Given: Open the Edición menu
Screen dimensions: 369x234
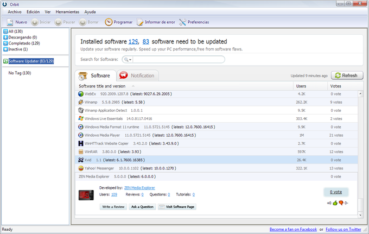Looking at the screenshot, I should (x=33, y=12).
